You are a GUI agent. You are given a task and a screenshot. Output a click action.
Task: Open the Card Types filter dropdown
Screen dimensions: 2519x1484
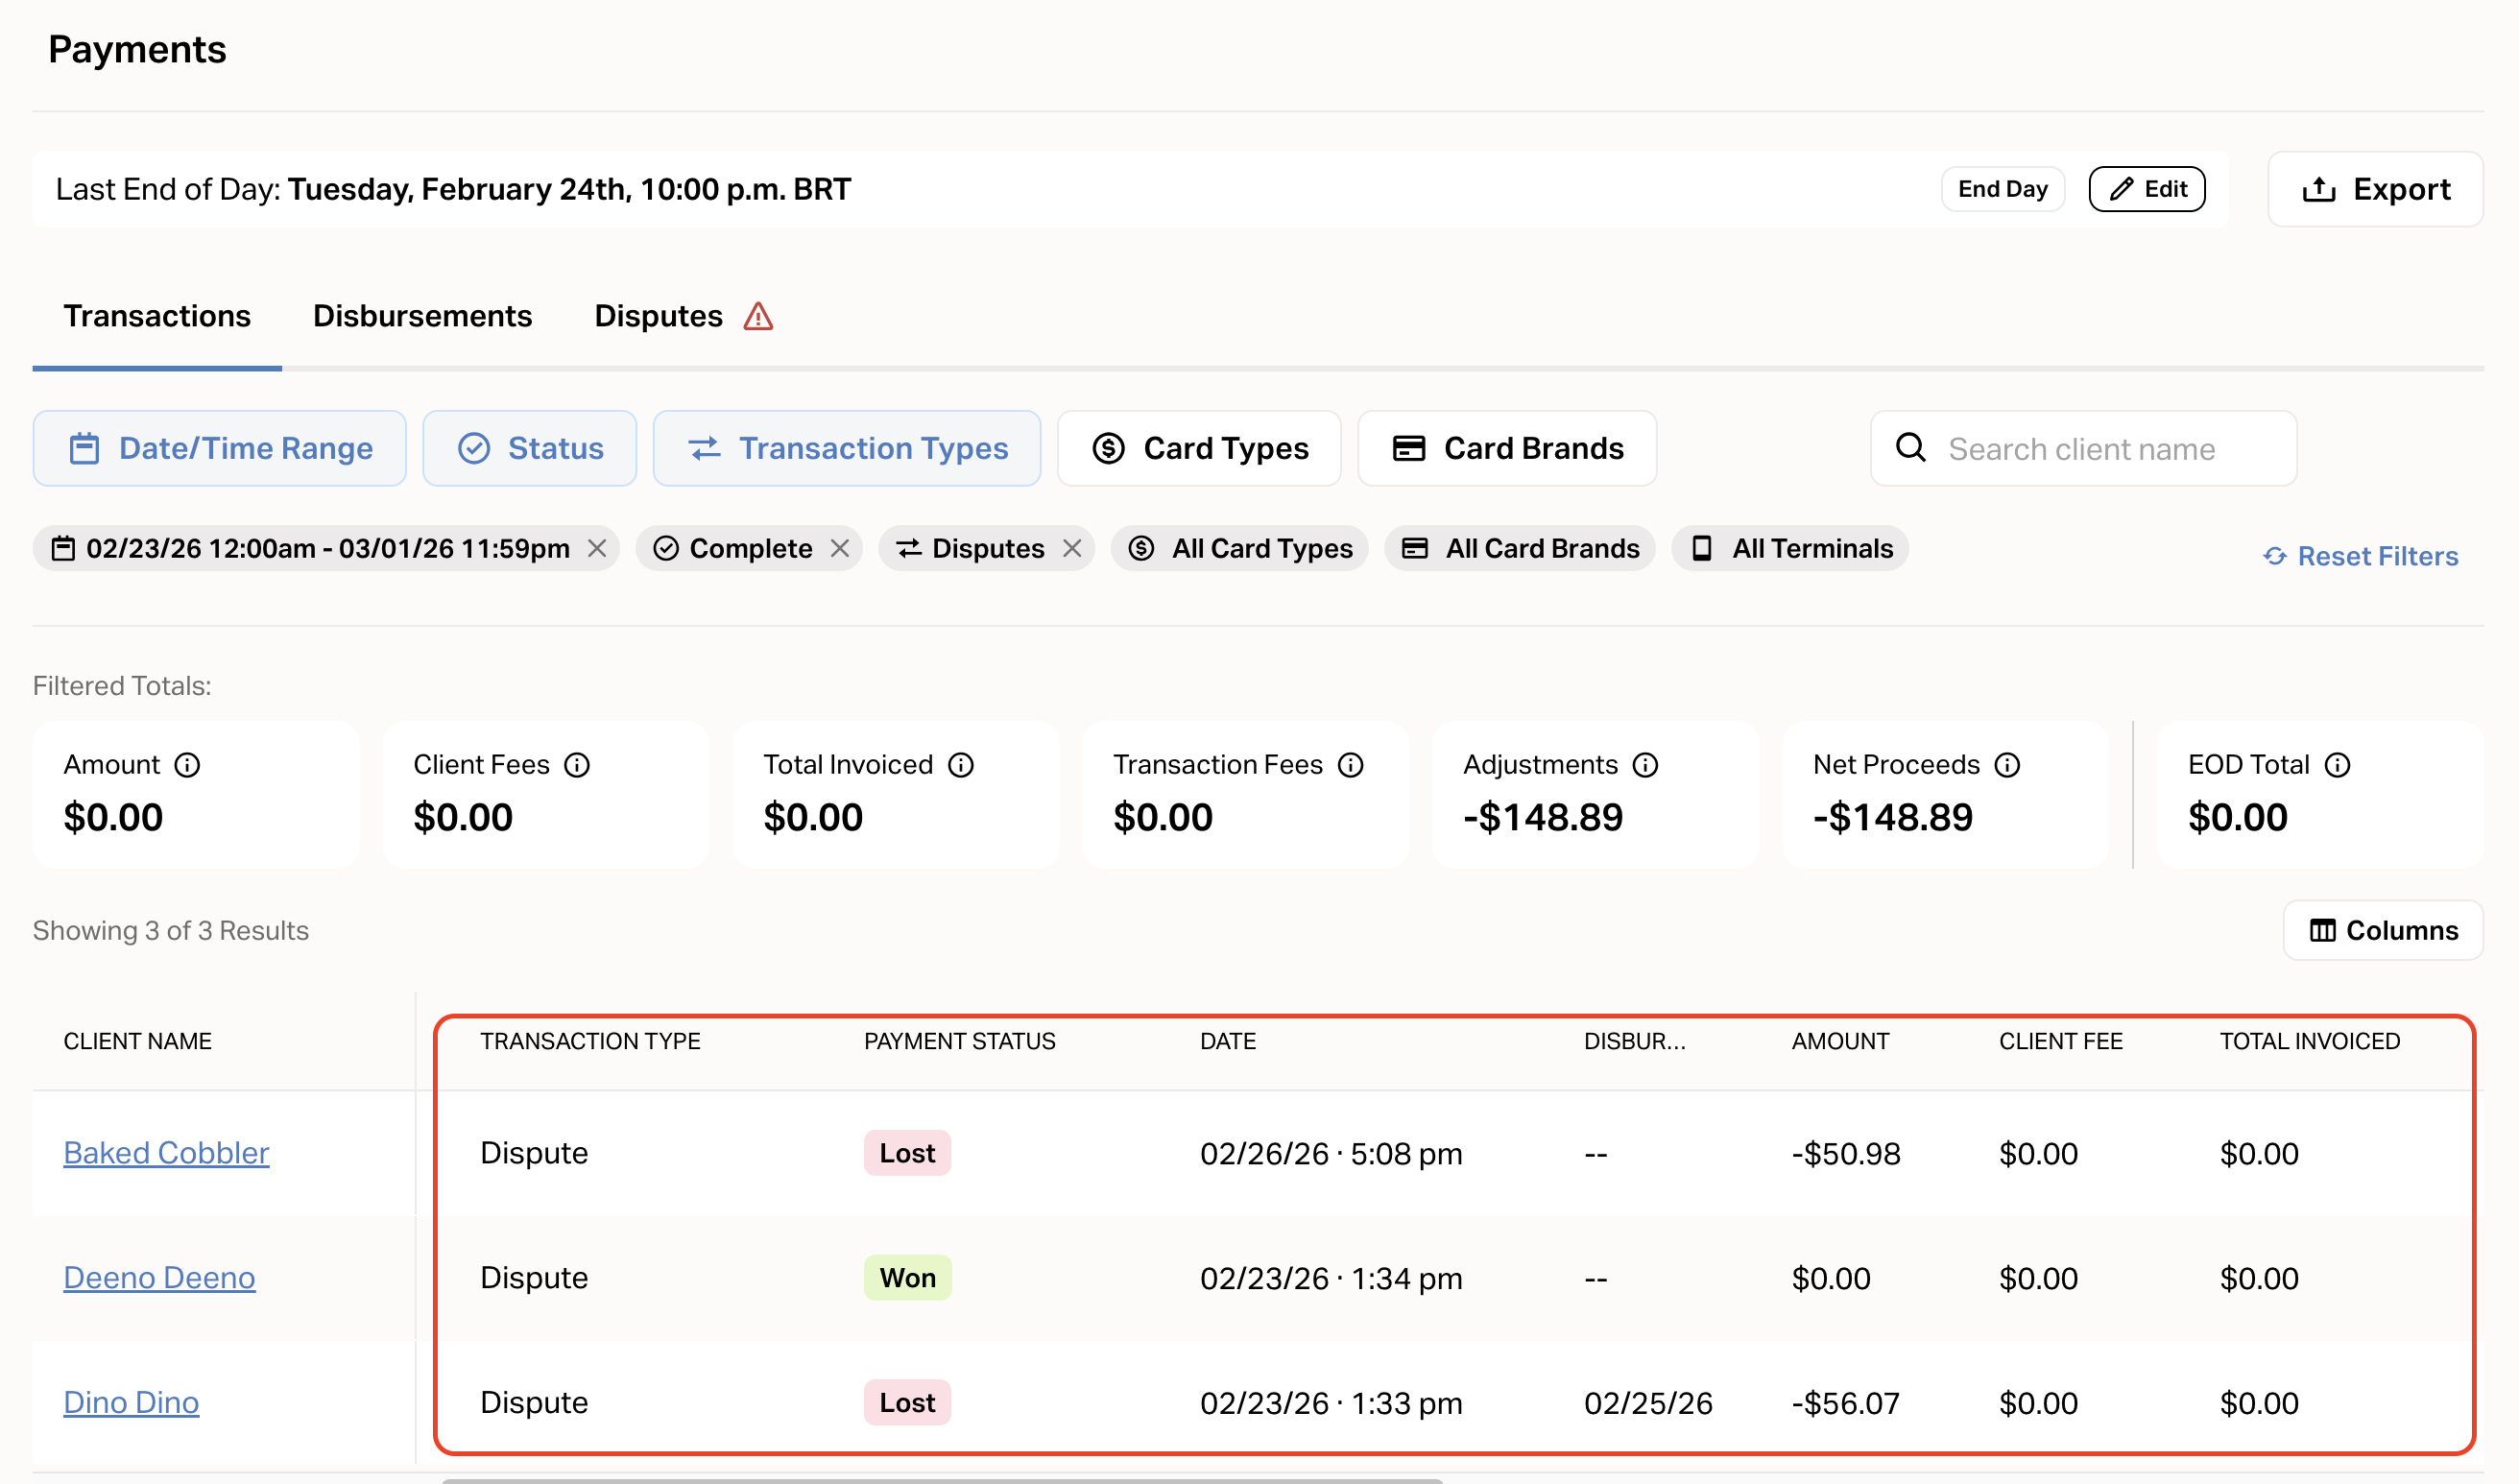[1199, 448]
